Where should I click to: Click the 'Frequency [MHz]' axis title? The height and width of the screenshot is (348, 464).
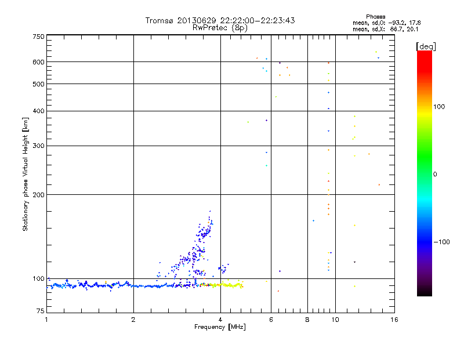220,327
